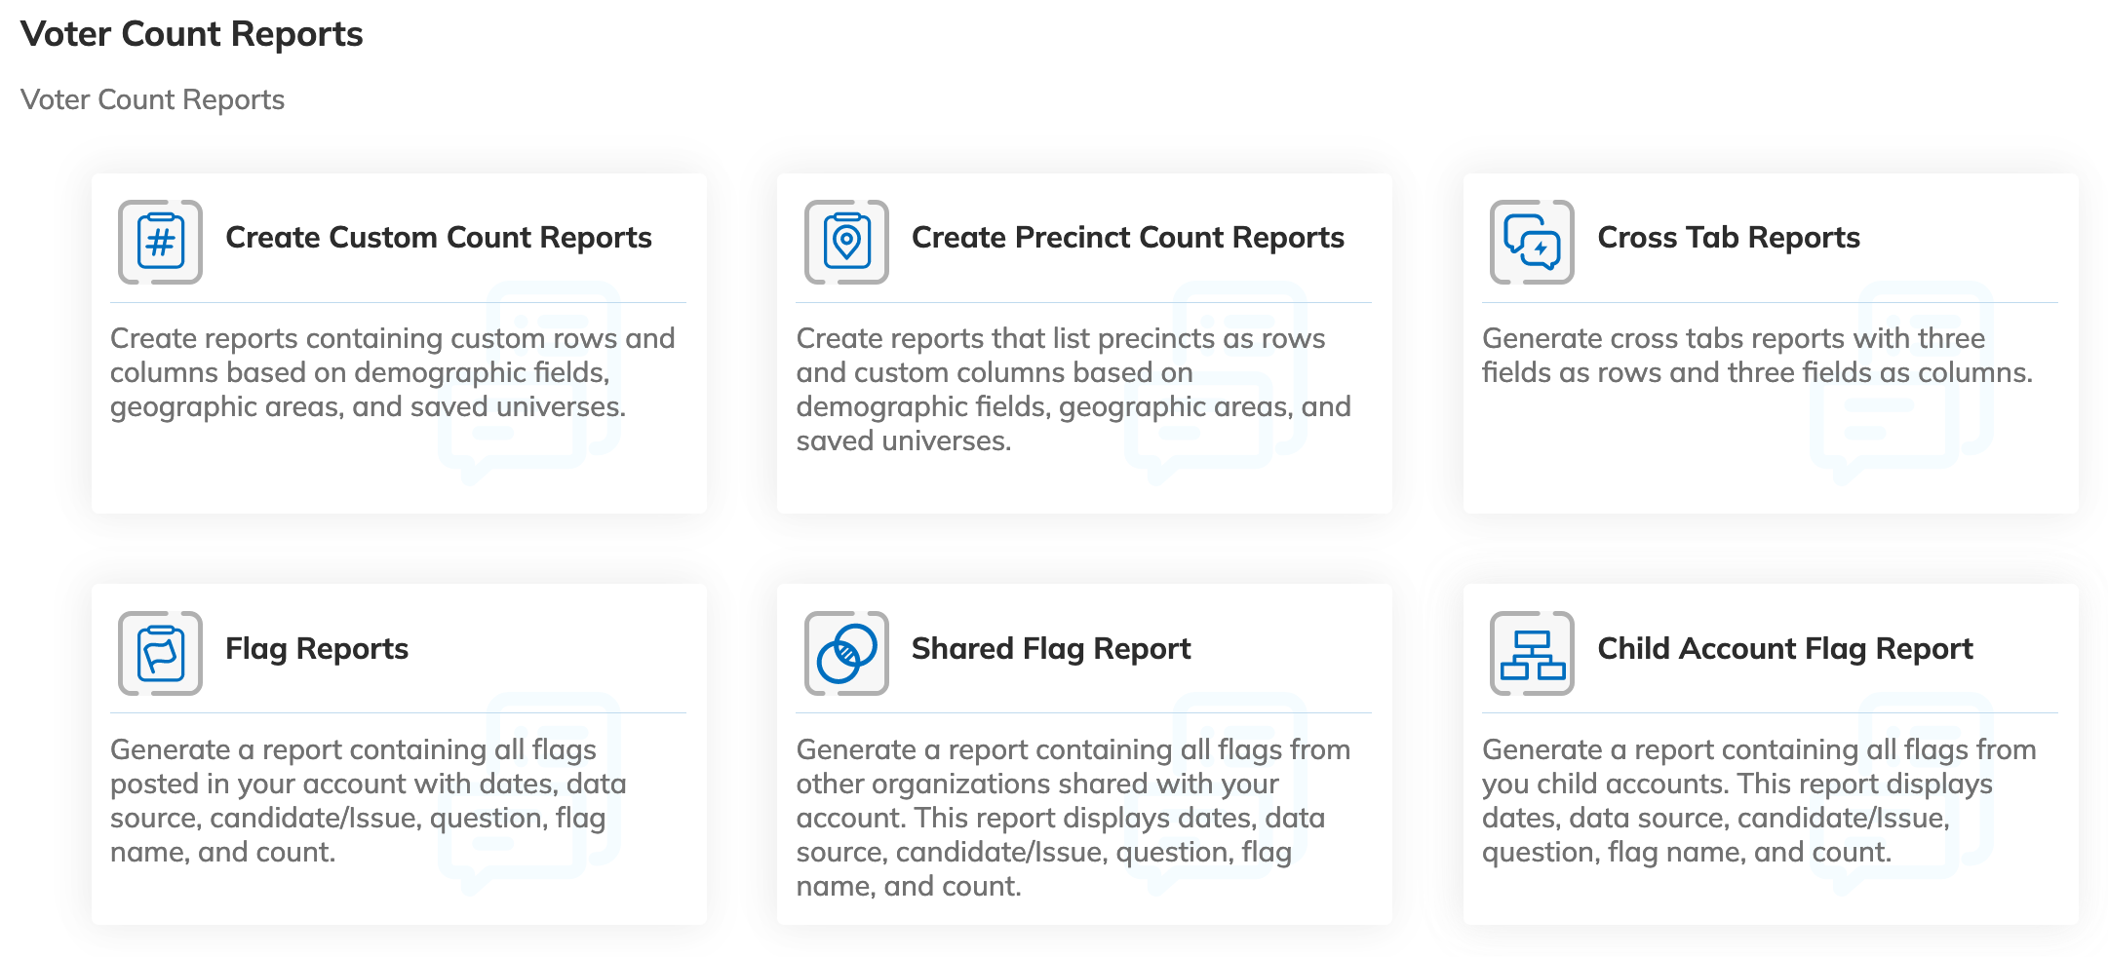This screenshot has height=957, width=2108.
Task: Open Cross Tab Reports title
Action: pyautogui.click(x=1728, y=238)
